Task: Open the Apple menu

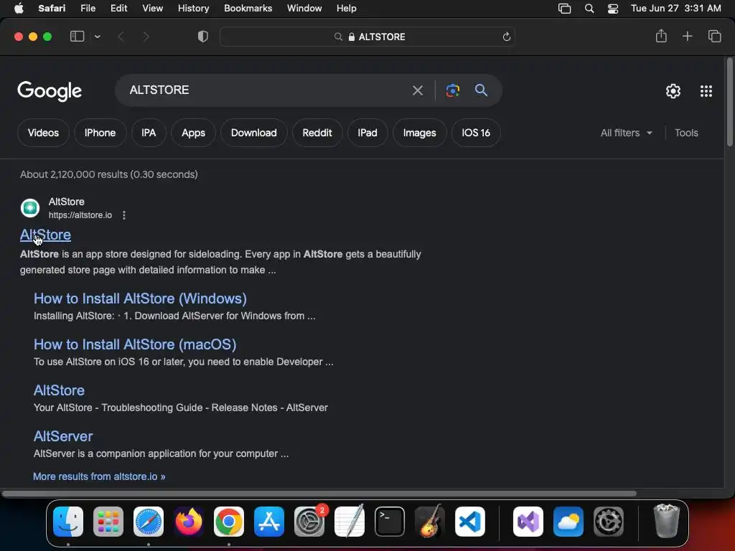Action: (19, 9)
